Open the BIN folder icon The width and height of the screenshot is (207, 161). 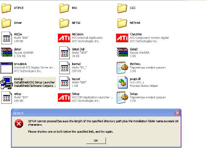[64, 8]
